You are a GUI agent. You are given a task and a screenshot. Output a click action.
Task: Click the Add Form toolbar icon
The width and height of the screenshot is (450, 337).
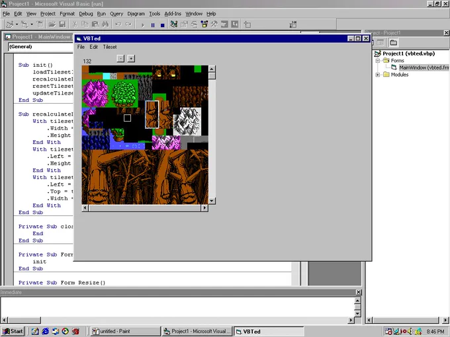(24, 24)
